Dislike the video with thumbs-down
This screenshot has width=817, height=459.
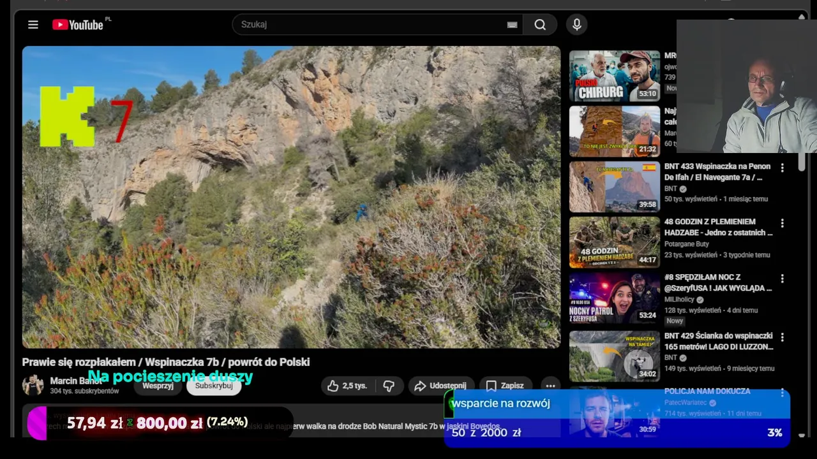pyautogui.click(x=389, y=386)
